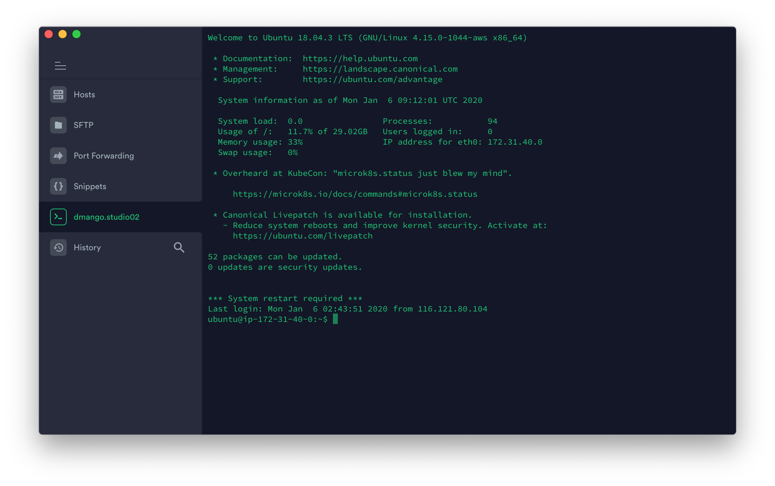The width and height of the screenshot is (775, 486).
Task: Click the green terminal prompt icon
Action: [58, 217]
